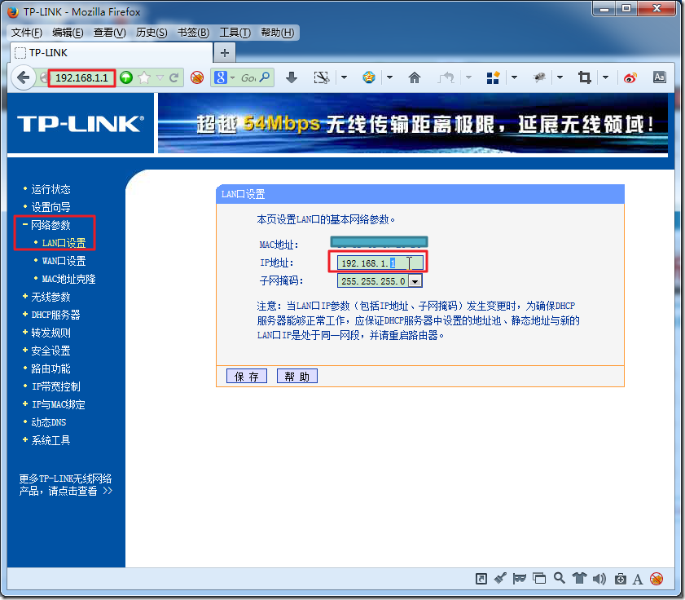Go to the Home page icon
Viewport: 685px width, 600px height.
click(414, 77)
